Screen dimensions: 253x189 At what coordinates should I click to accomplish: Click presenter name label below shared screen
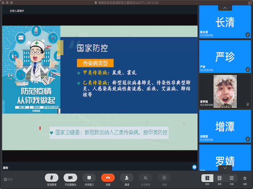click(x=5, y=168)
